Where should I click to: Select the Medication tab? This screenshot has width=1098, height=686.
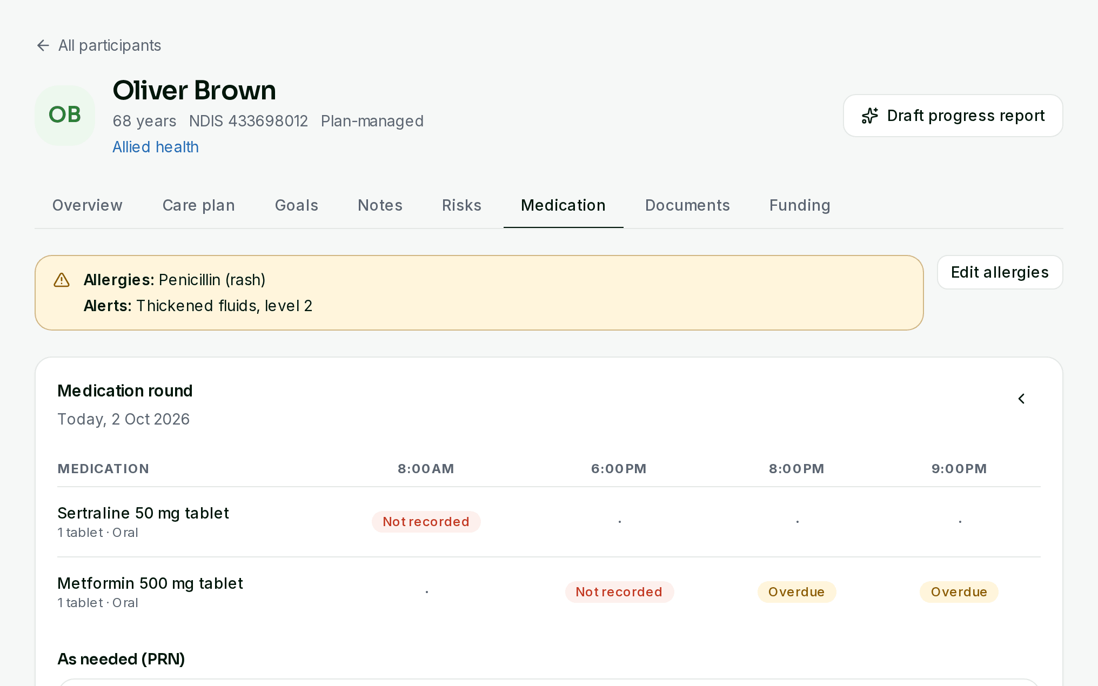click(564, 205)
